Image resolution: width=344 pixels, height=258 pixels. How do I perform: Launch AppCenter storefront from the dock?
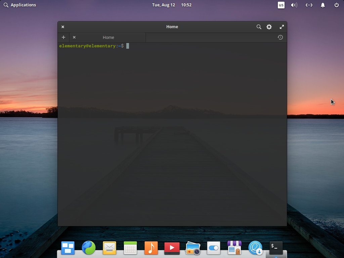[234, 248]
